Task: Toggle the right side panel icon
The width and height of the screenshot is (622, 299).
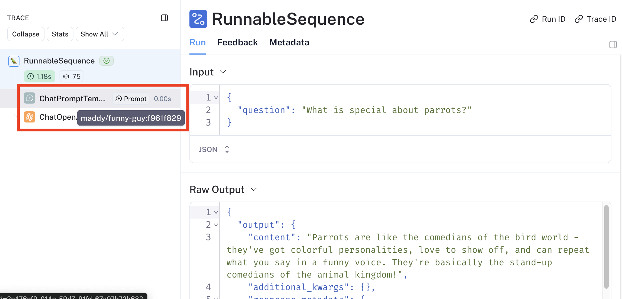Action: (613, 45)
